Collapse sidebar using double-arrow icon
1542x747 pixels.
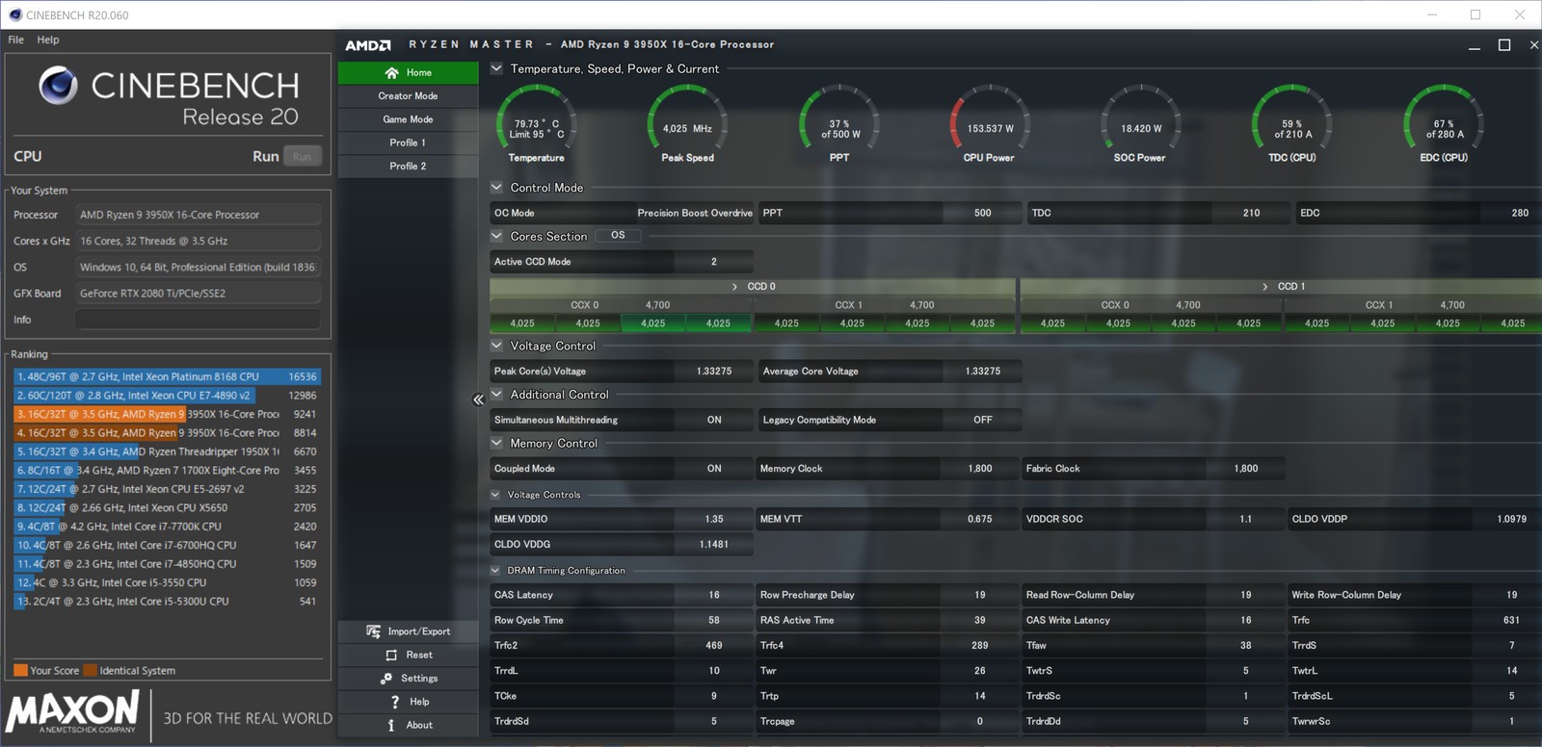point(478,399)
